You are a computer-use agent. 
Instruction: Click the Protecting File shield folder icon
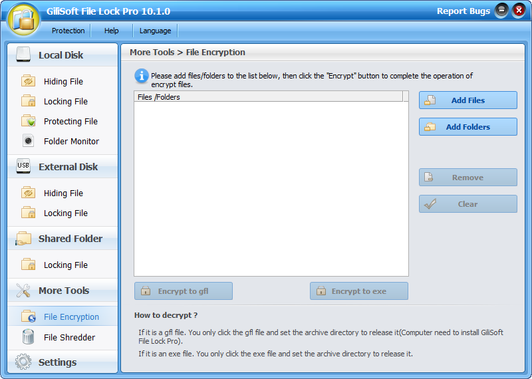pyautogui.click(x=28, y=121)
